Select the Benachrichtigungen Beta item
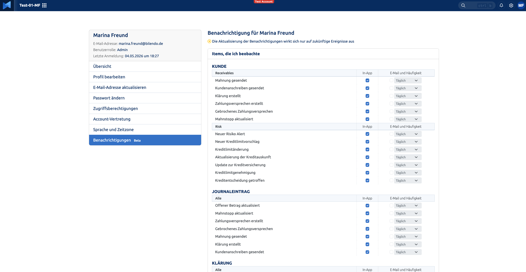The height and width of the screenshot is (272, 526). point(145,140)
